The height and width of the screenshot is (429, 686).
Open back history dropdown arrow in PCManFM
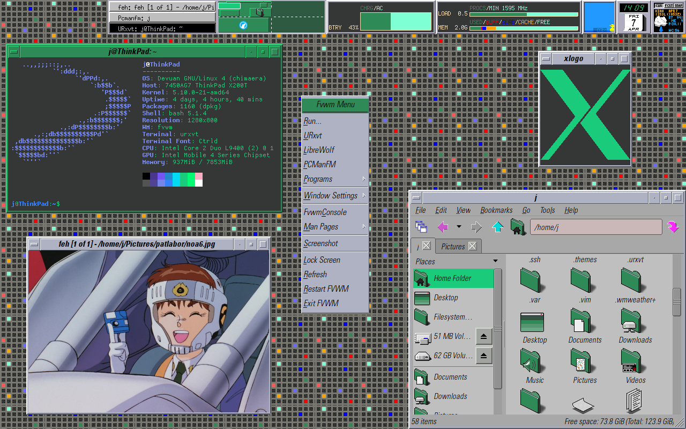pyautogui.click(x=458, y=227)
